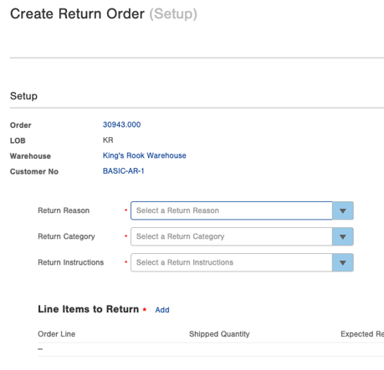Click the Setup section heading
This screenshot has width=384, height=370.
pos(23,96)
